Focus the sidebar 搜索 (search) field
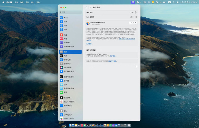 coord(71,12)
